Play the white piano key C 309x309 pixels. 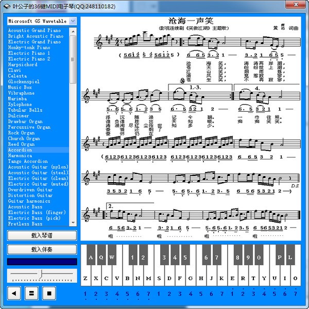[107, 276]
